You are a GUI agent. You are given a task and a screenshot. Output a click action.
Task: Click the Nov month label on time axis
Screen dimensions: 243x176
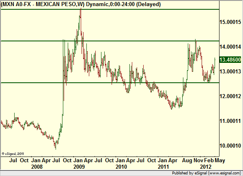pyautogui.click(x=198, y=160)
